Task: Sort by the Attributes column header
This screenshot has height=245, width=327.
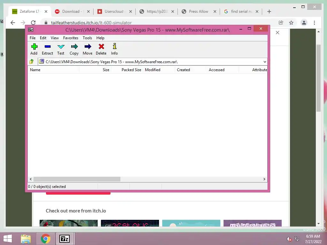Action: pos(253,70)
